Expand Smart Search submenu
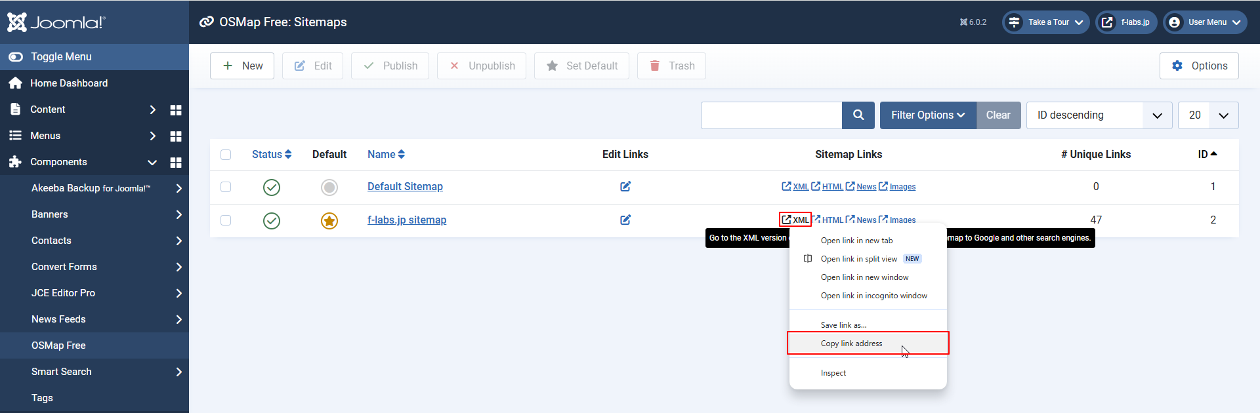This screenshot has height=413, width=1260. tap(179, 372)
